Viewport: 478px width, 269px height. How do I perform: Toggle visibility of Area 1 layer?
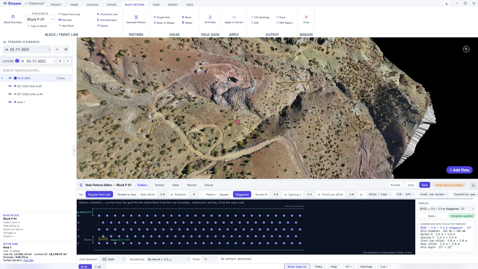[10, 102]
